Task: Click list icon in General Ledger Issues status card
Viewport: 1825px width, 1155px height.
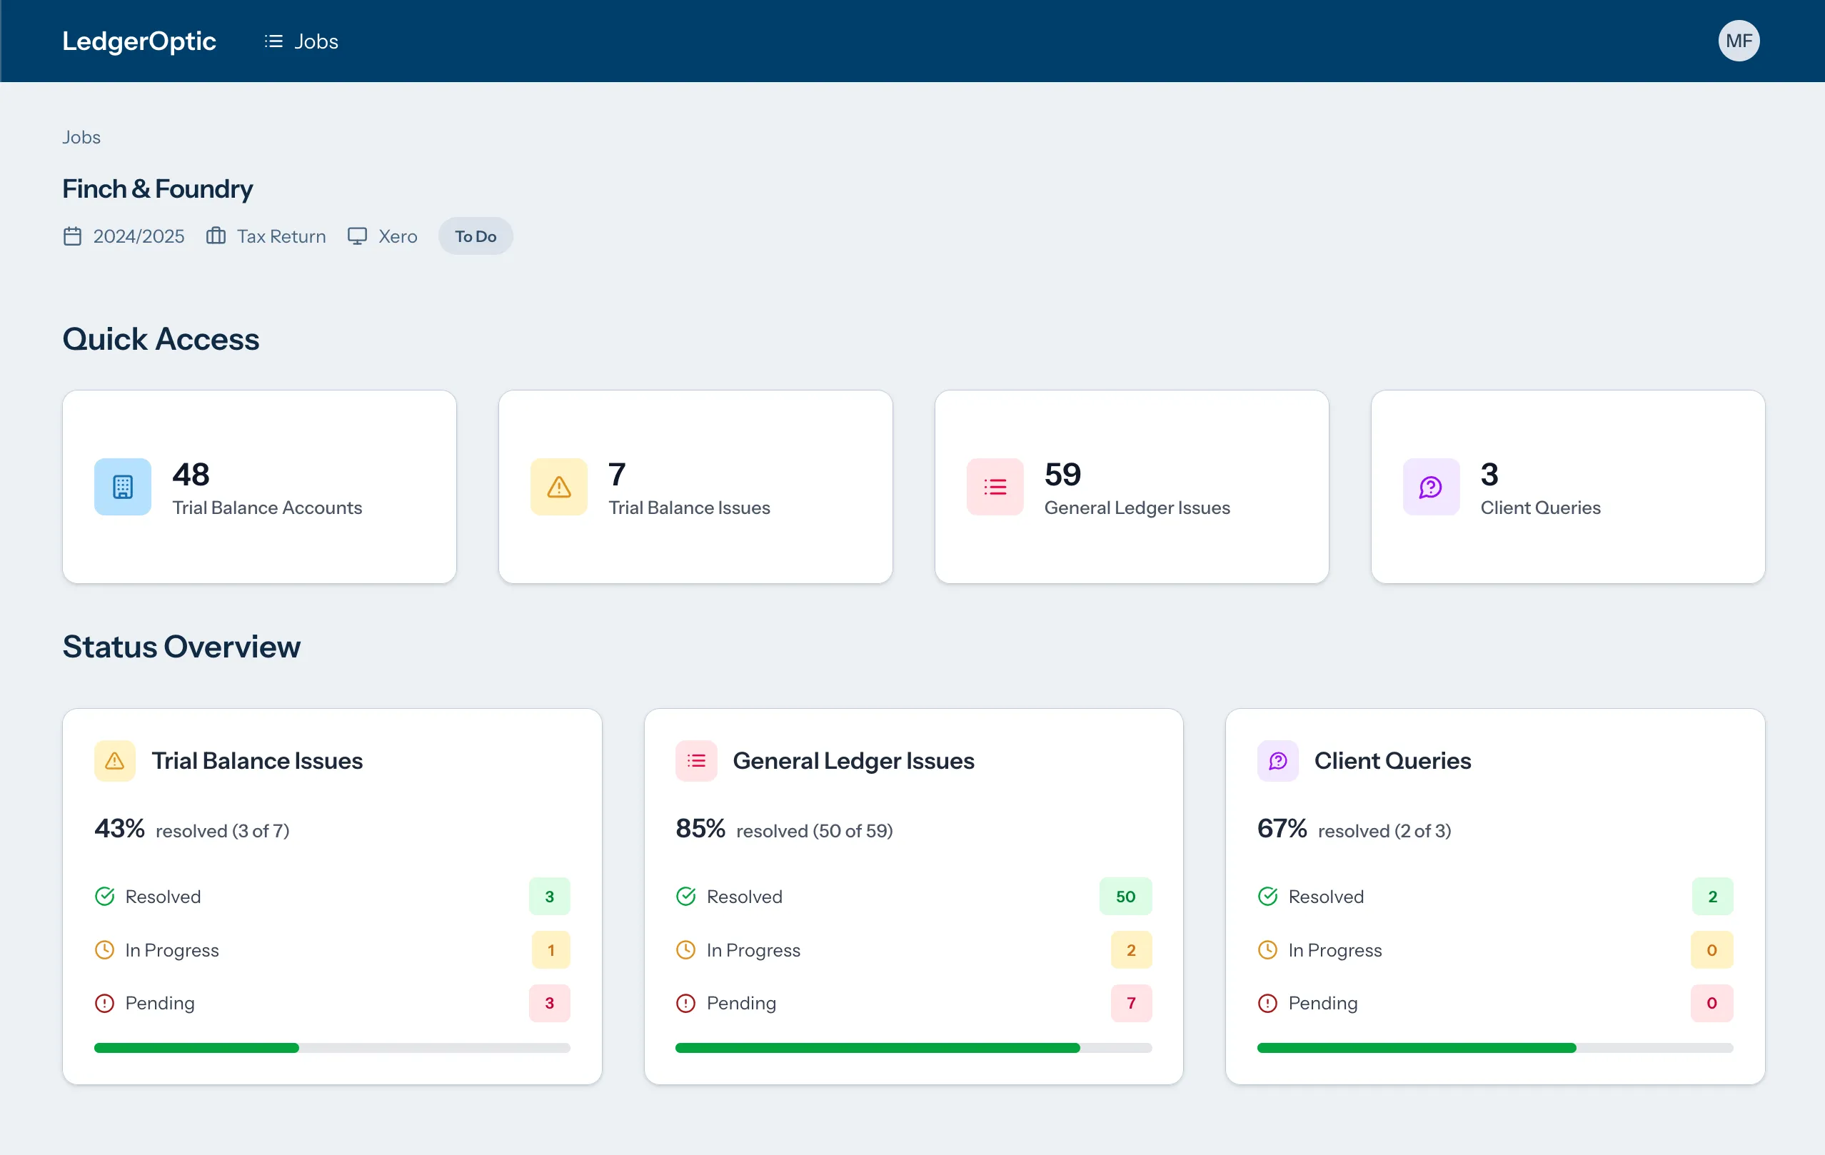Action: 695,760
